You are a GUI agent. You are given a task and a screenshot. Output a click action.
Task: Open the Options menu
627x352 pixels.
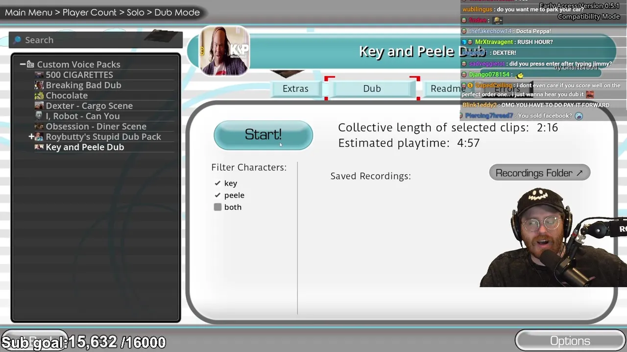tap(570, 341)
